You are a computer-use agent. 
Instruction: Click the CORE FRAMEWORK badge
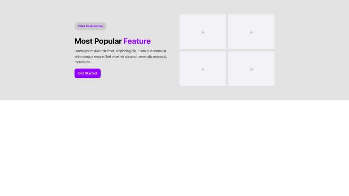90,26
